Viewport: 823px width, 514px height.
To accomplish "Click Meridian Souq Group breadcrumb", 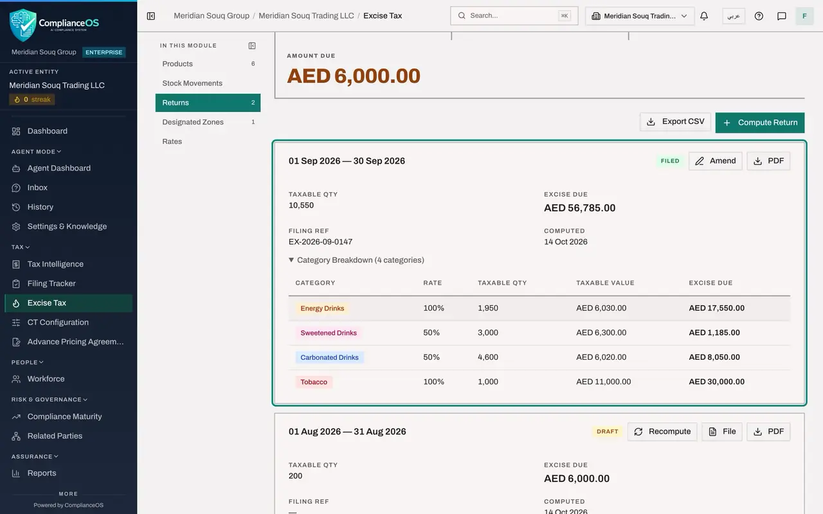I will coord(212,15).
